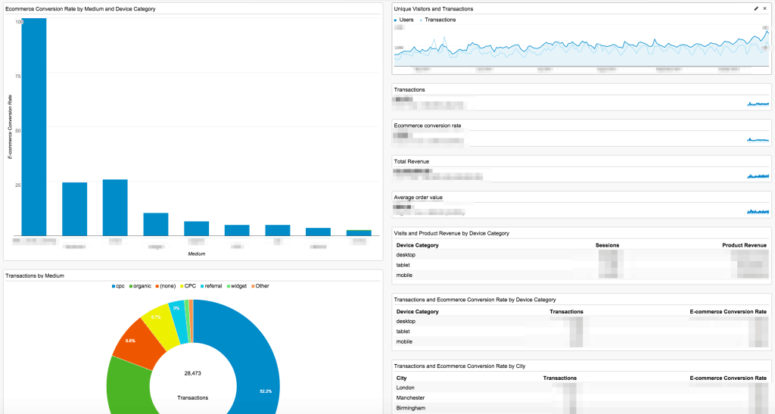Select the green organic donut segment
Screen dimensions: 775x414
129,388
